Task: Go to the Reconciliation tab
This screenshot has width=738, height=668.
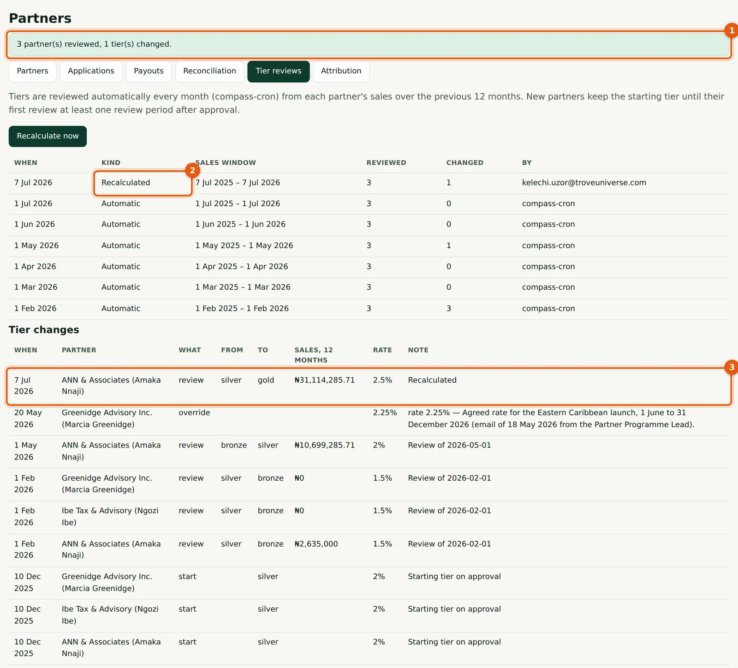Action: click(x=209, y=71)
